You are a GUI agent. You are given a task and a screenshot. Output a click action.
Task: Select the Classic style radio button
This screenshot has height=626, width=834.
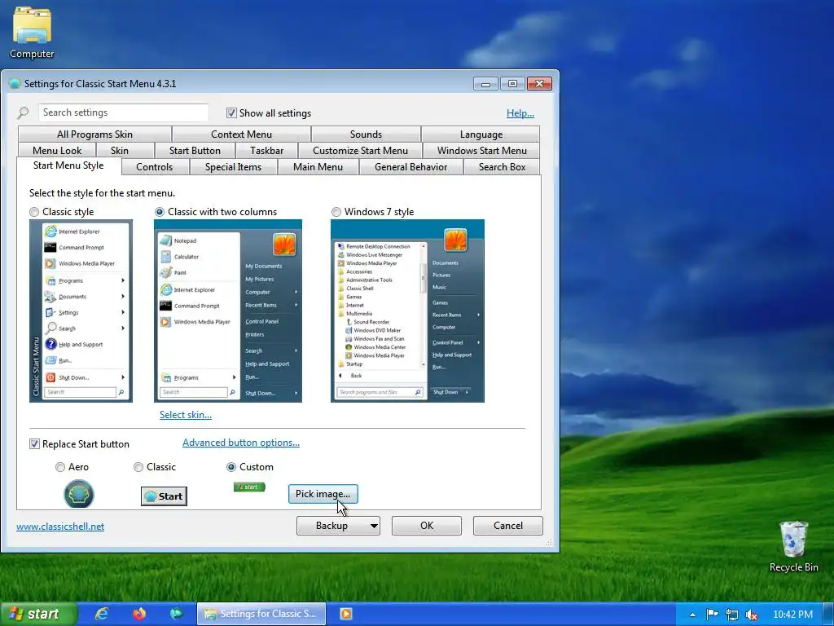pyautogui.click(x=34, y=212)
